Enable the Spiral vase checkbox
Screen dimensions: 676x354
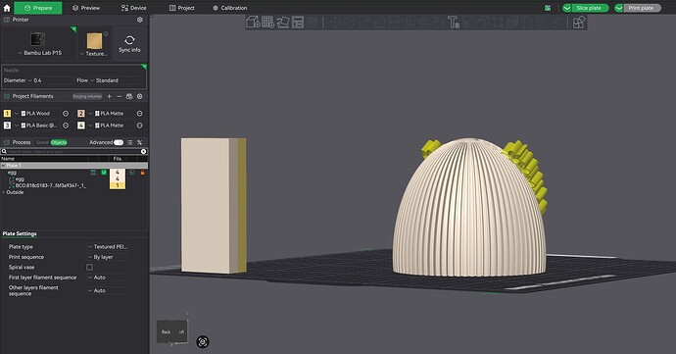(x=90, y=268)
